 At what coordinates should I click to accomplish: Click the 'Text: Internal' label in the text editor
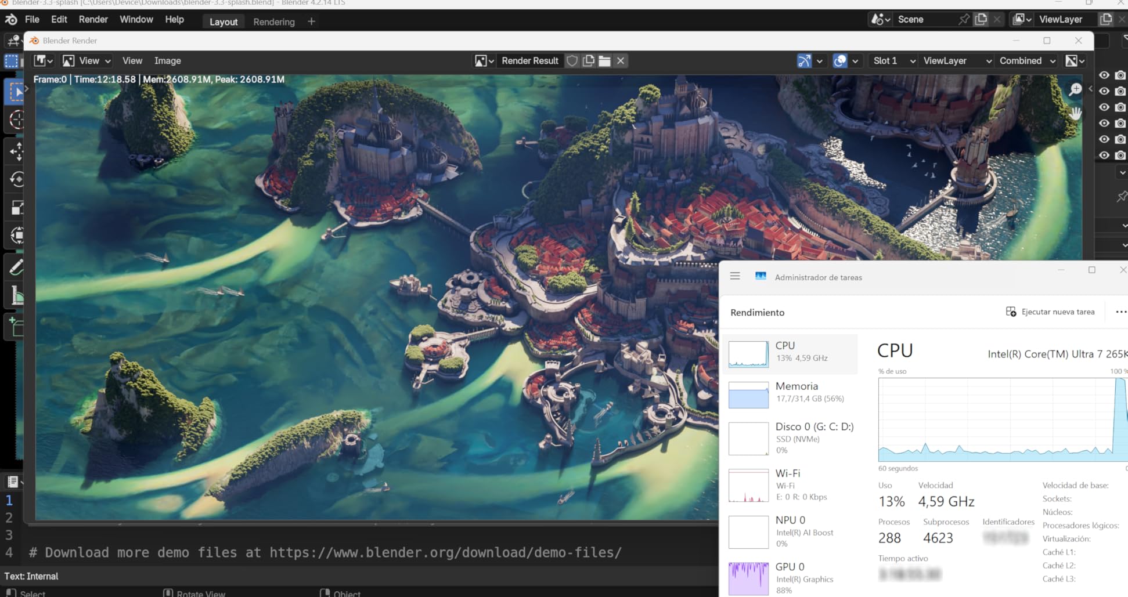coord(31,576)
